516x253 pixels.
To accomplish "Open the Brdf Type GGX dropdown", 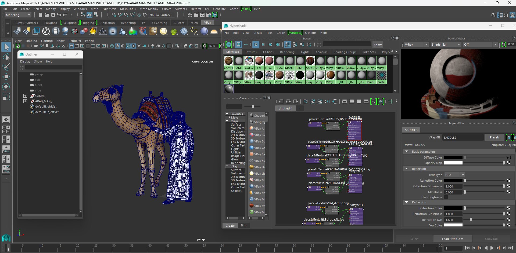I will point(454,175).
